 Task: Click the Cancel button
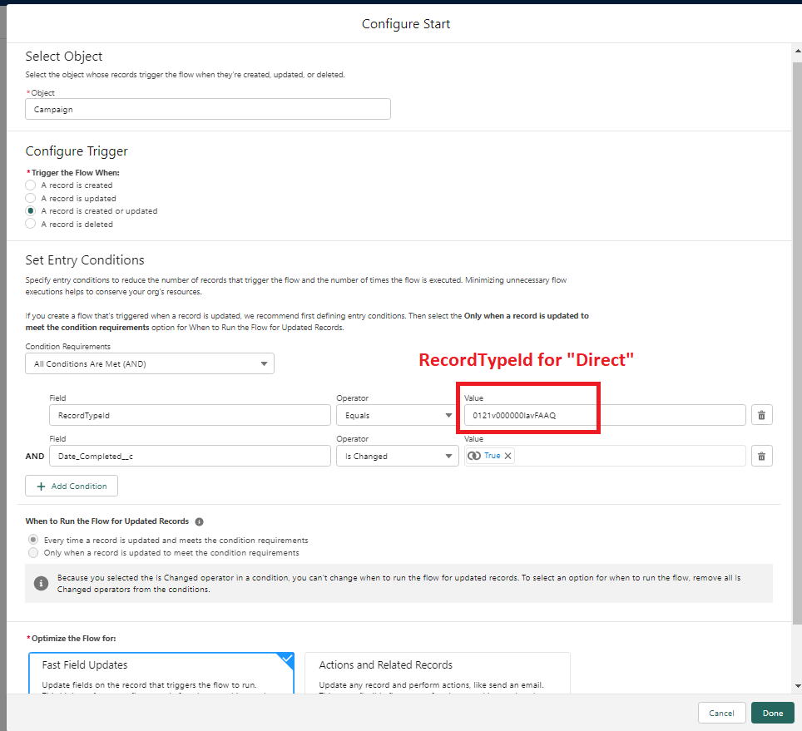tap(721, 713)
